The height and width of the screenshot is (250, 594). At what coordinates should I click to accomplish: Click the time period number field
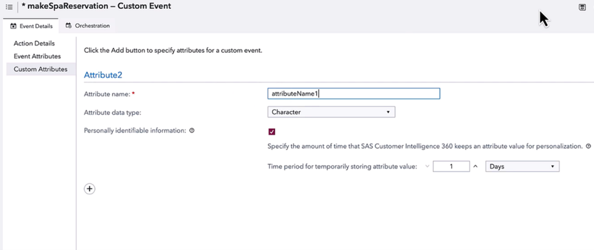tap(451, 167)
